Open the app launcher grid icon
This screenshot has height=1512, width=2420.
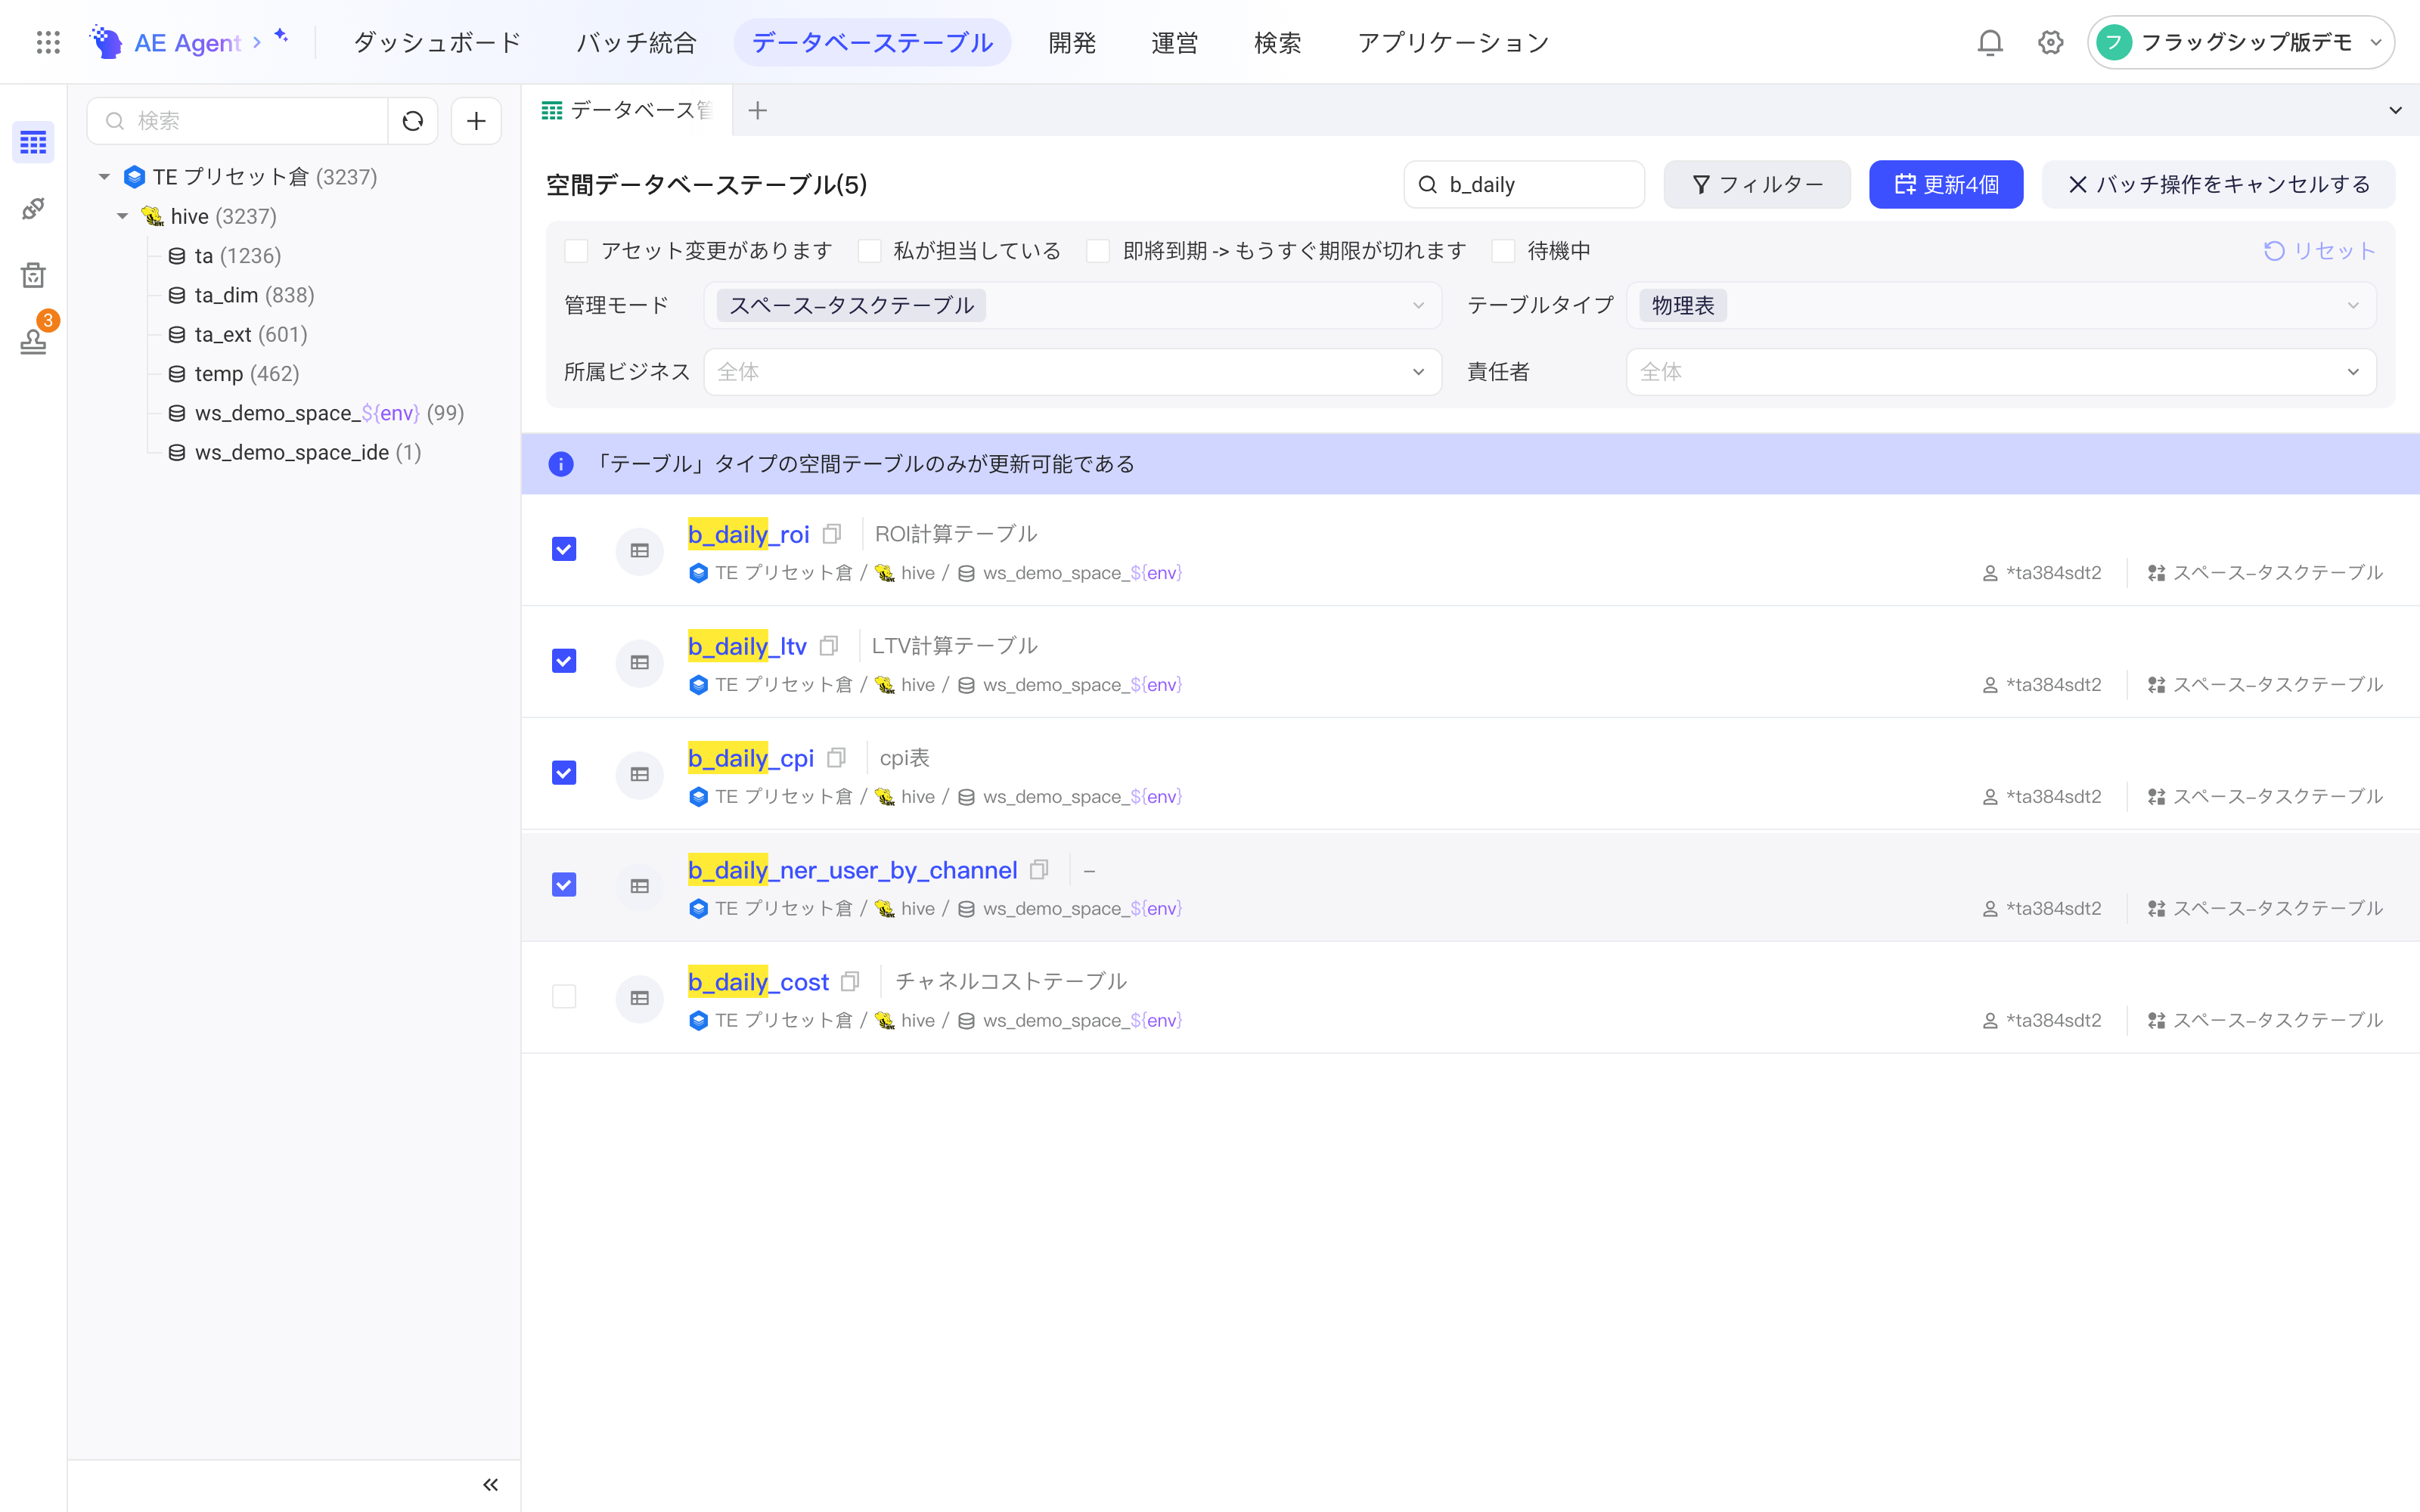click(48, 42)
